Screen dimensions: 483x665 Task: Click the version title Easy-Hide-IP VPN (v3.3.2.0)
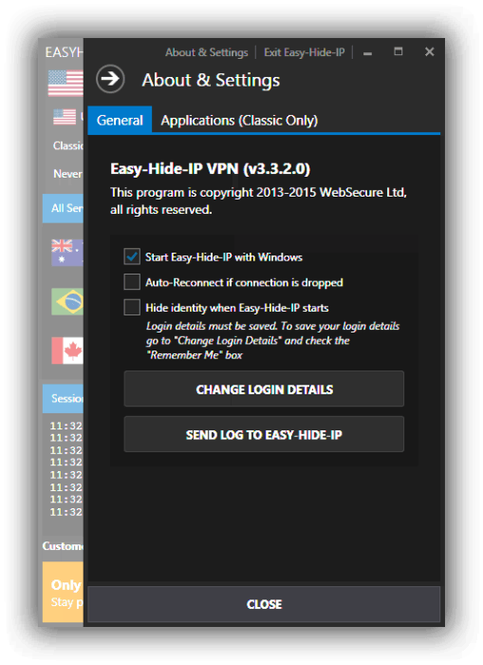tap(210, 168)
